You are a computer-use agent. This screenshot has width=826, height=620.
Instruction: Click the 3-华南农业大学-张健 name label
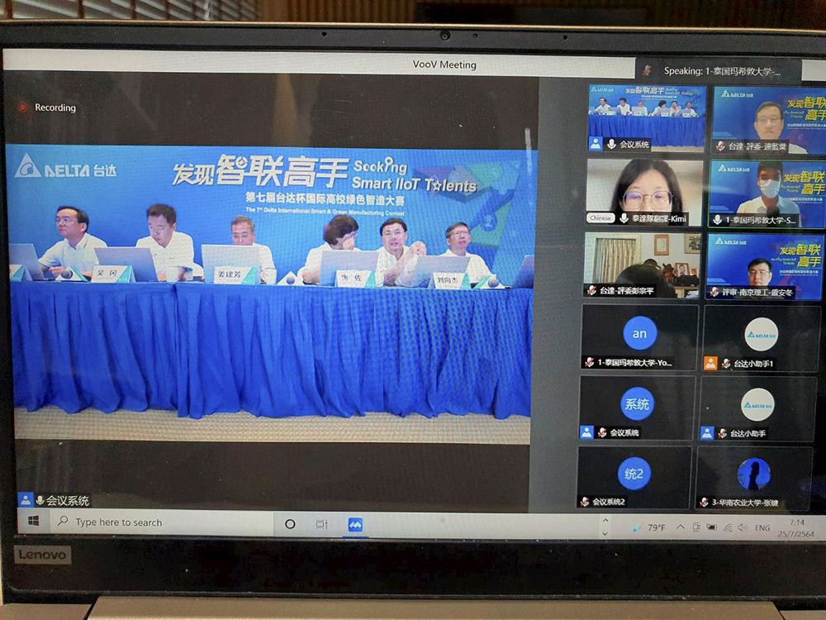click(745, 503)
